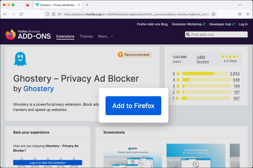The image size is (253, 168).
Task: Click Log in to rate this extension
Action: [47, 162]
